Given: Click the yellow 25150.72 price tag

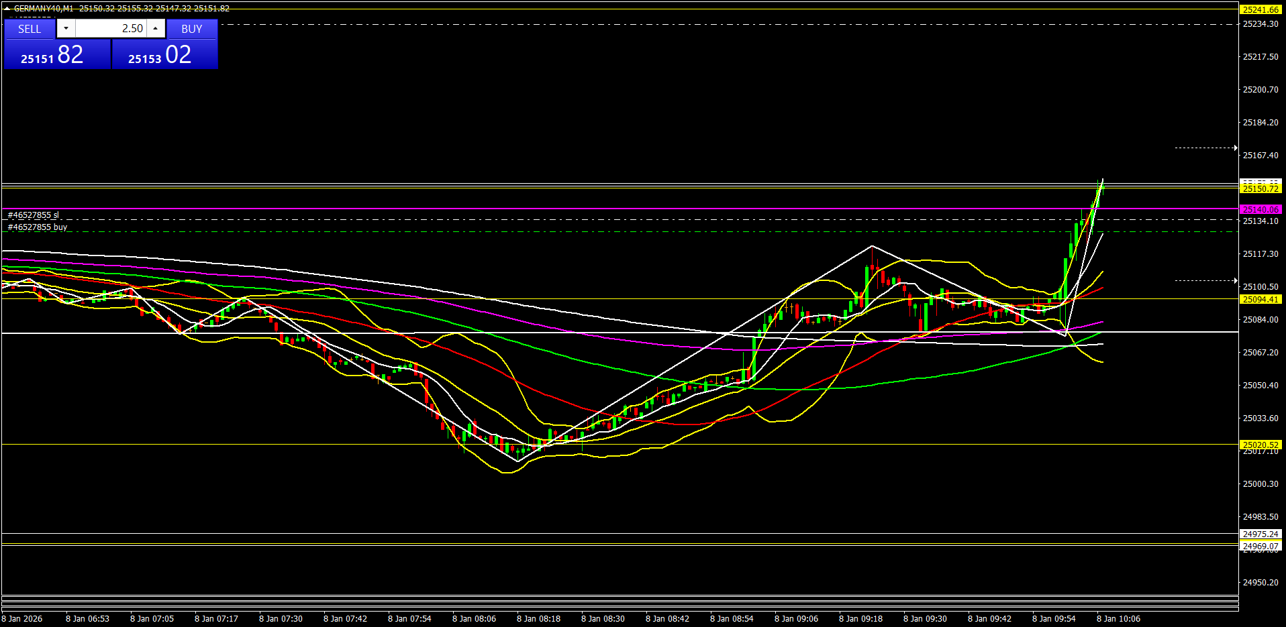Looking at the screenshot, I should pos(1260,189).
